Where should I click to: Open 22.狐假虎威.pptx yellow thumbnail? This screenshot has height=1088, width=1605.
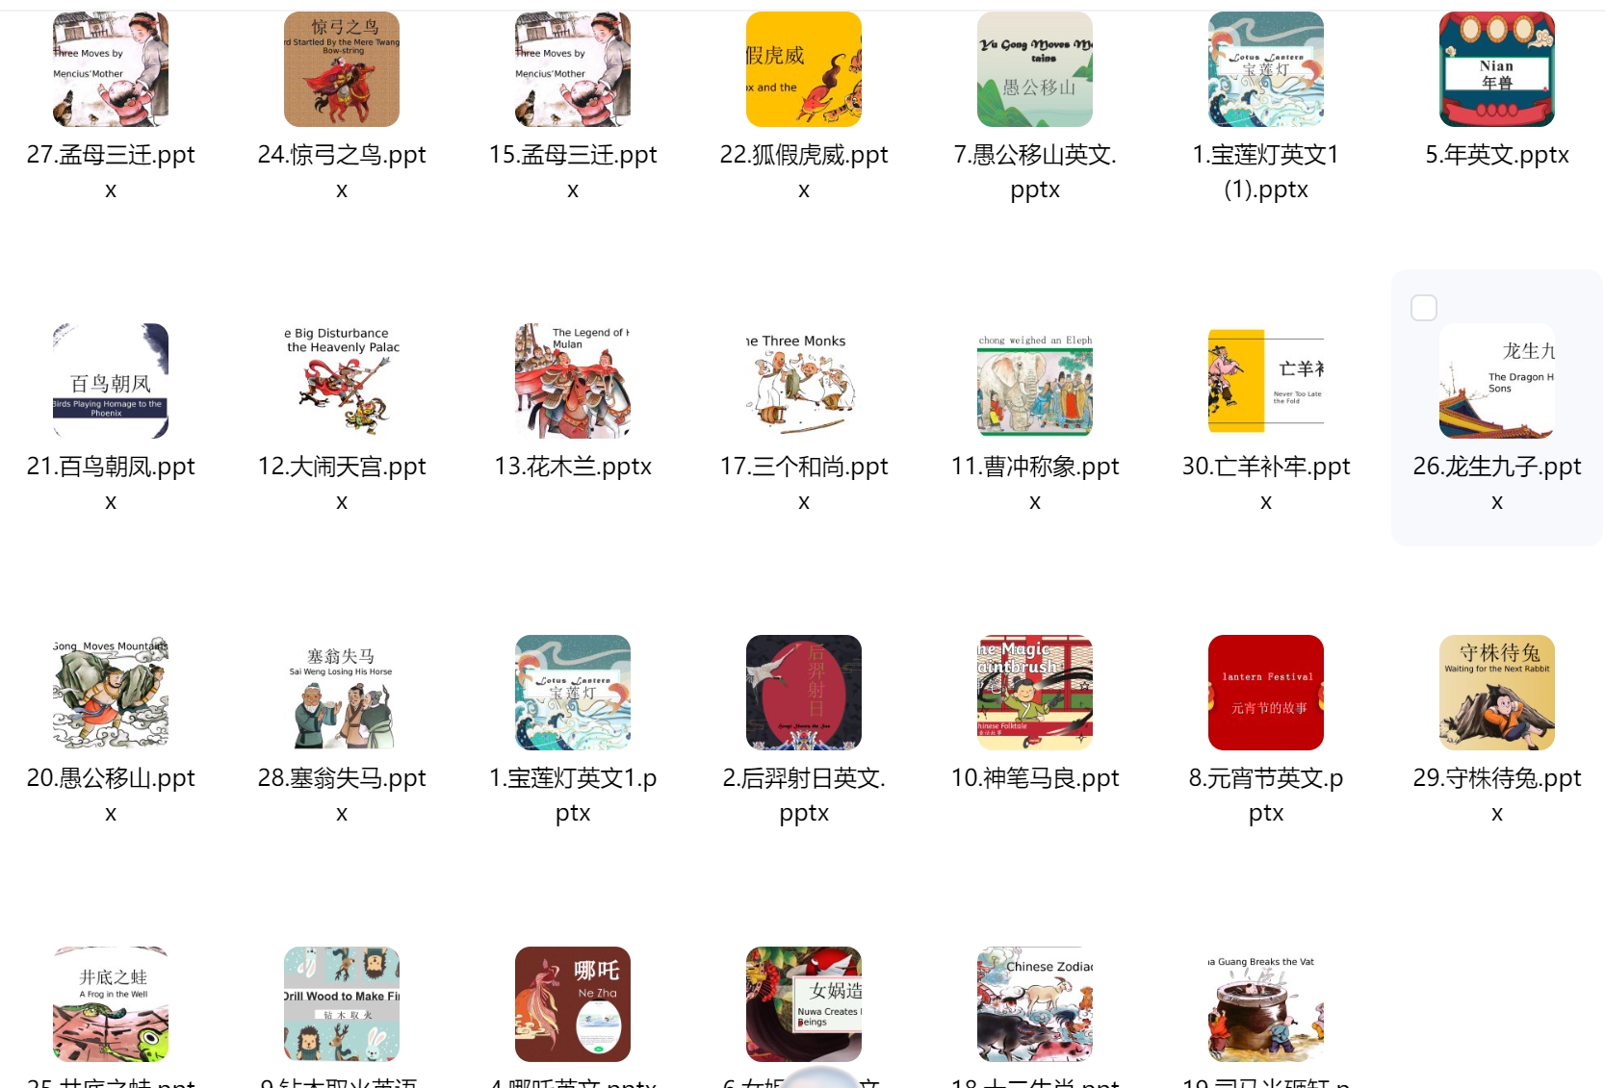tap(804, 69)
